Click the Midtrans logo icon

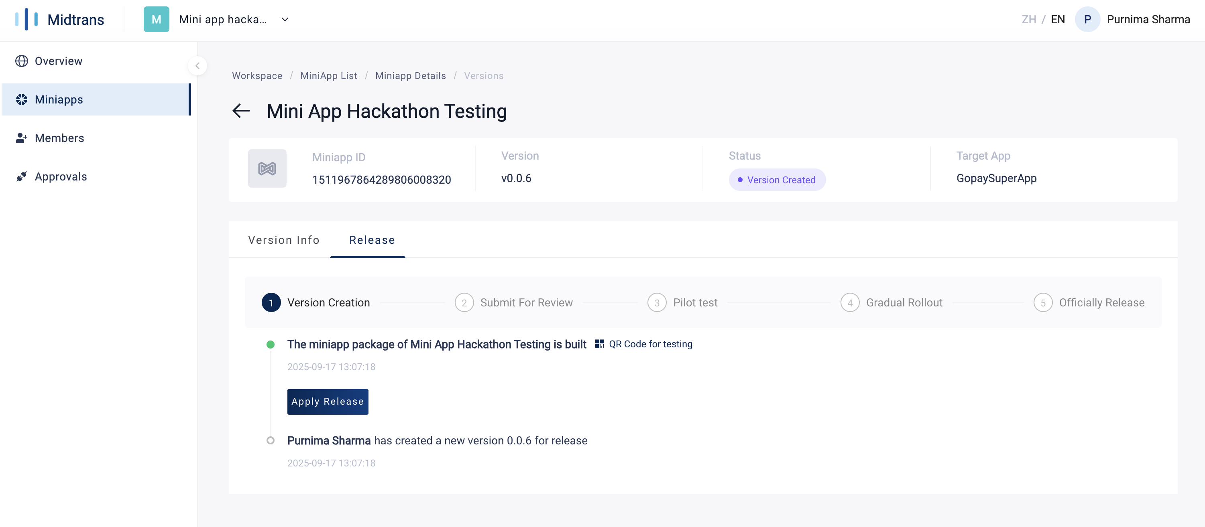point(26,20)
